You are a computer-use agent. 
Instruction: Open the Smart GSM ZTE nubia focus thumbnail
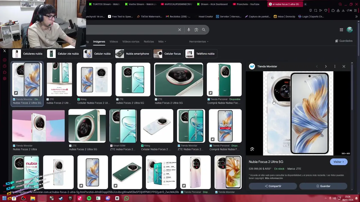[x=123, y=126]
